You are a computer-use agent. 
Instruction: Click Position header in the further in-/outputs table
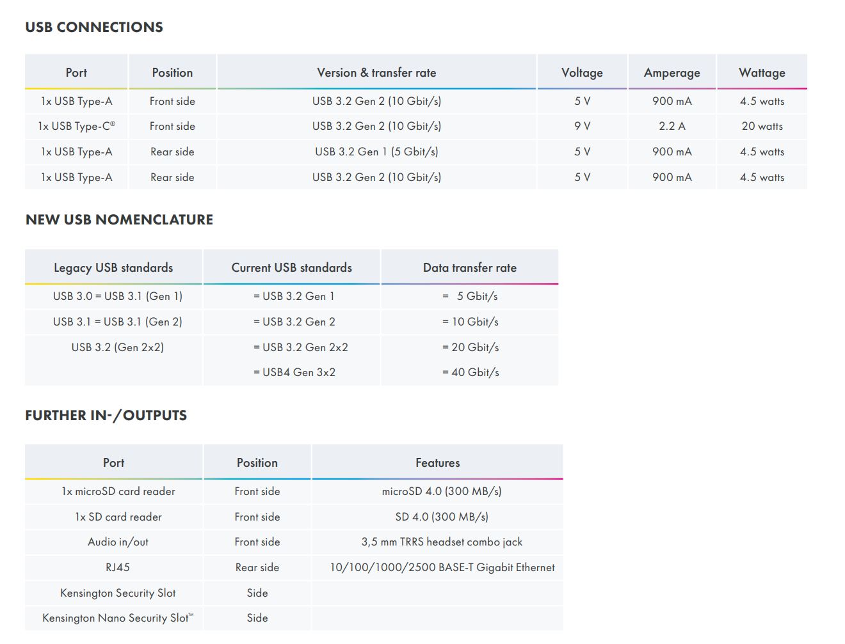coord(257,462)
